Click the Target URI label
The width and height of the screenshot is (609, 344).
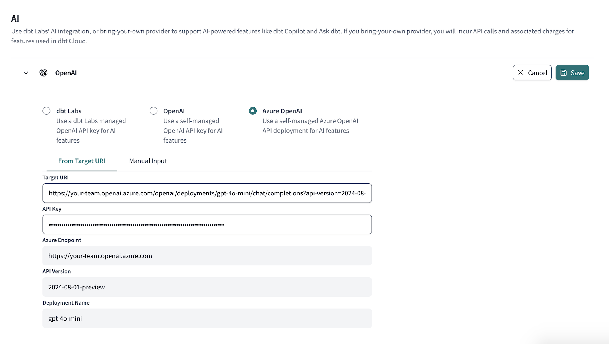55,177
